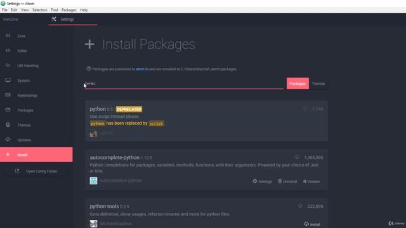
Task: Click the DEPRECATED badge on python package
Action: 129,109
